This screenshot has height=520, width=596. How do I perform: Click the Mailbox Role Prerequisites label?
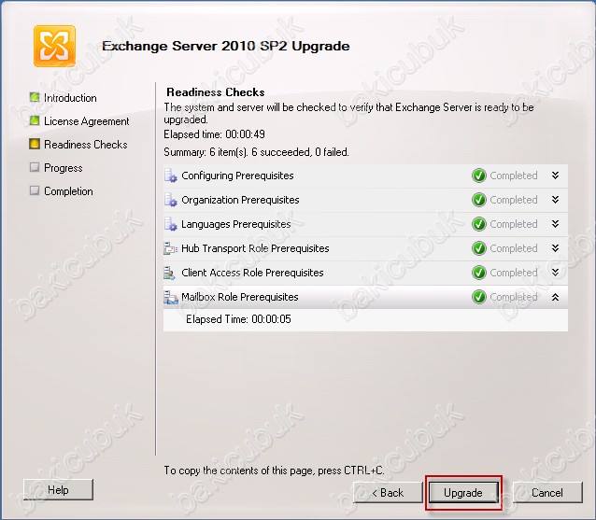(x=240, y=298)
